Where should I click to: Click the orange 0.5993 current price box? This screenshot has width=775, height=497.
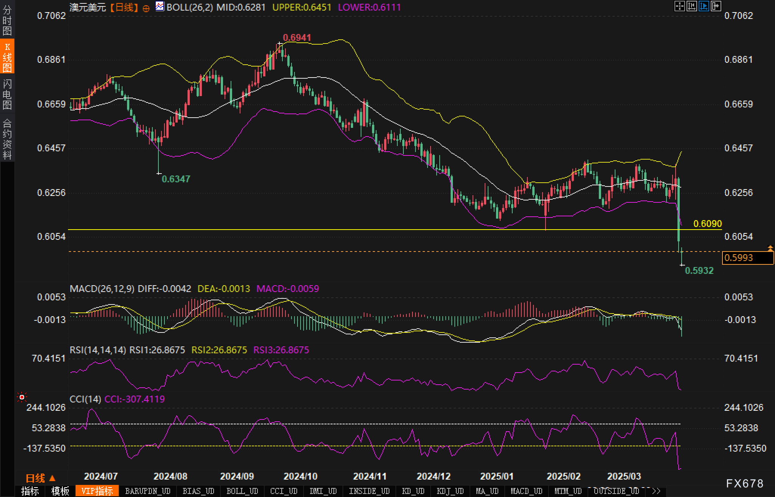click(x=747, y=258)
